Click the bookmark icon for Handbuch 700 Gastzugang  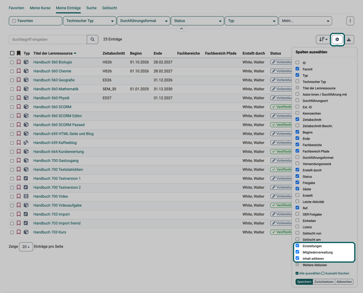pyautogui.click(x=19, y=160)
